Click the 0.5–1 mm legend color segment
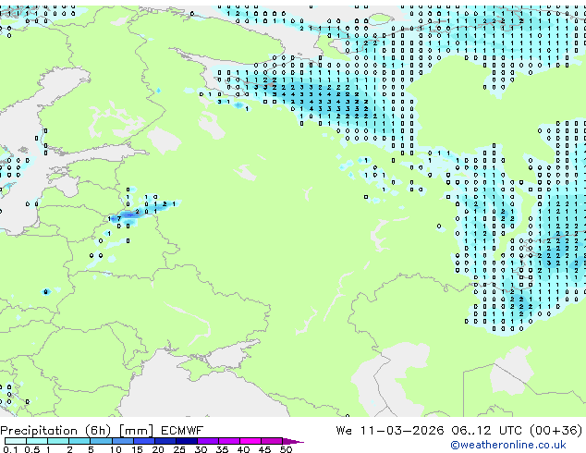Viewport: 586px width, 453px height. [x=37, y=441]
